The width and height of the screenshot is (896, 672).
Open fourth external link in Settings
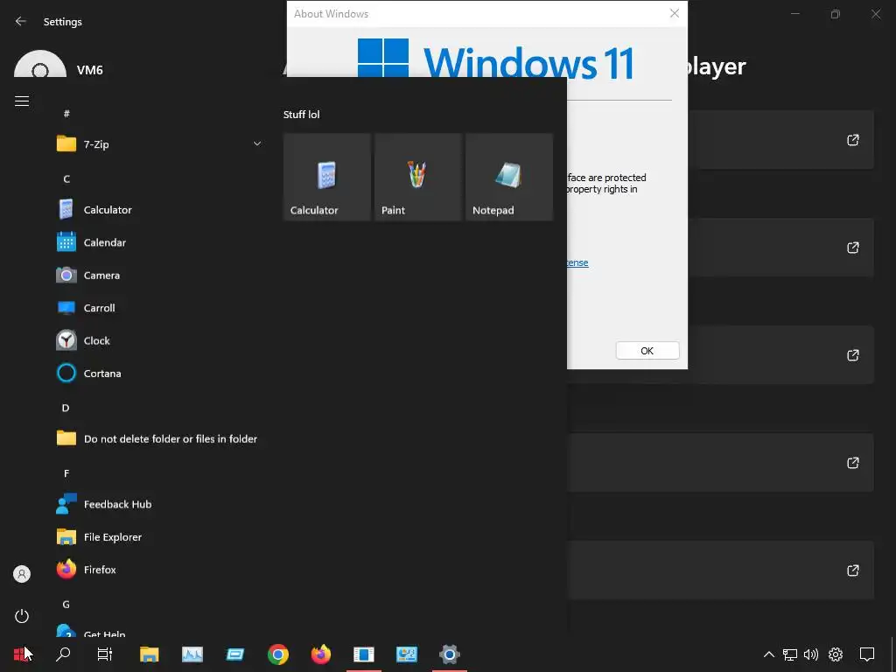(x=852, y=463)
